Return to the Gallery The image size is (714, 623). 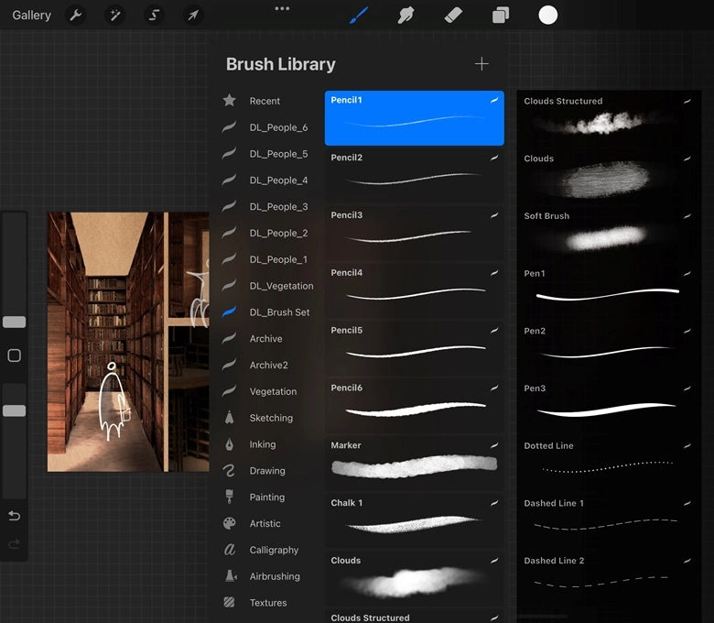click(32, 16)
